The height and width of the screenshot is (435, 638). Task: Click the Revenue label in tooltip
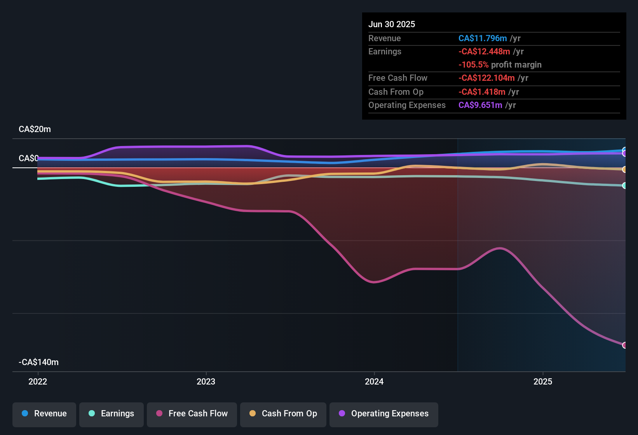click(x=385, y=38)
